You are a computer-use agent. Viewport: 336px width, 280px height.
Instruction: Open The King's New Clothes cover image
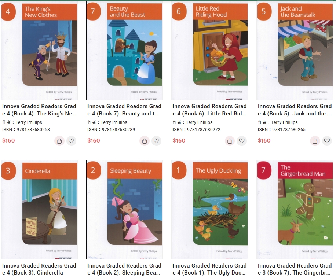point(39,50)
